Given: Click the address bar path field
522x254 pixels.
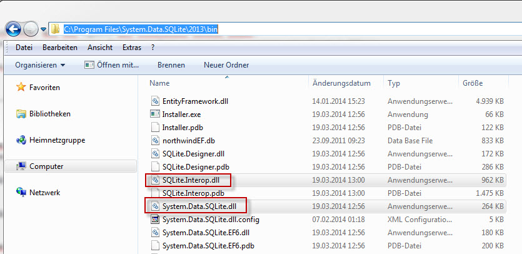Looking at the screenshot, I should click(x=285, y=29).
